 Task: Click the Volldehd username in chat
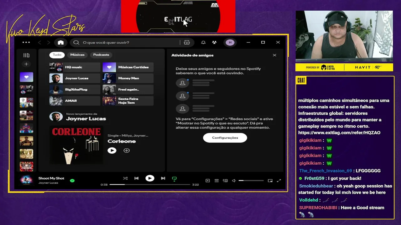309,200
